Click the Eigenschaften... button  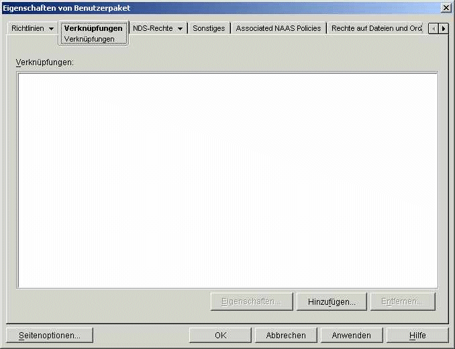[252, 302]
